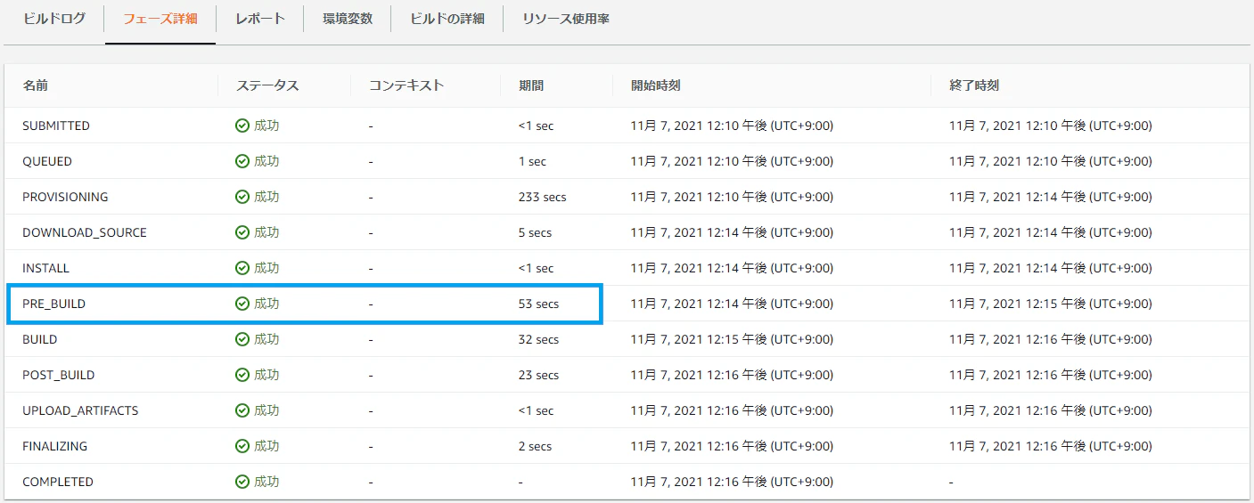Select the UPLOAD_ARTIFACTS phase name

(80, 410)
